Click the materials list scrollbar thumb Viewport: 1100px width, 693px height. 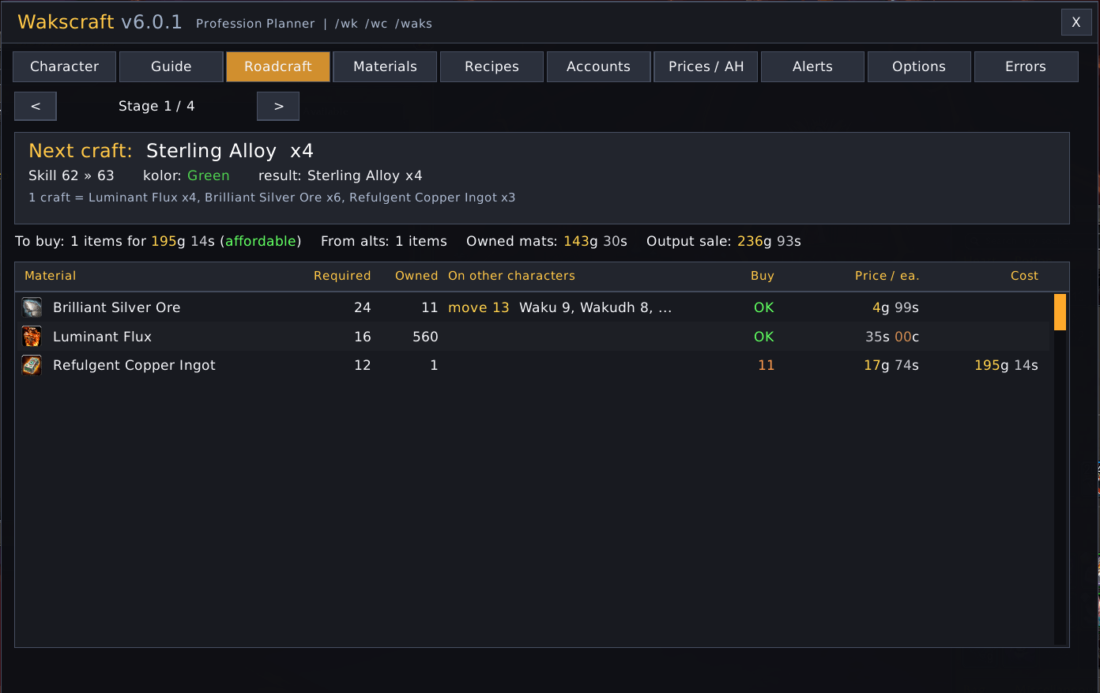[1060, 312]
